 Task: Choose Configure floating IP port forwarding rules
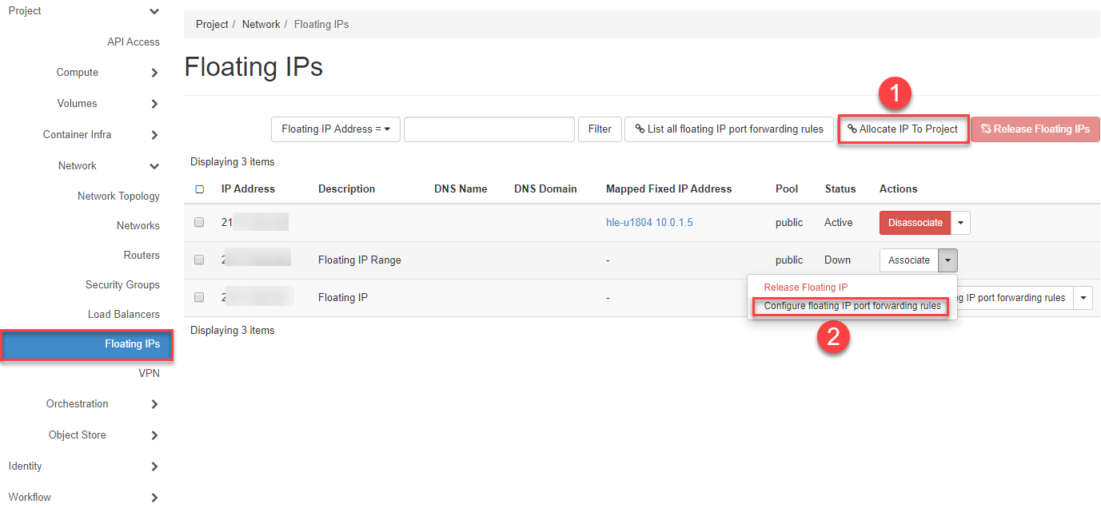click(x=852, y=306)
